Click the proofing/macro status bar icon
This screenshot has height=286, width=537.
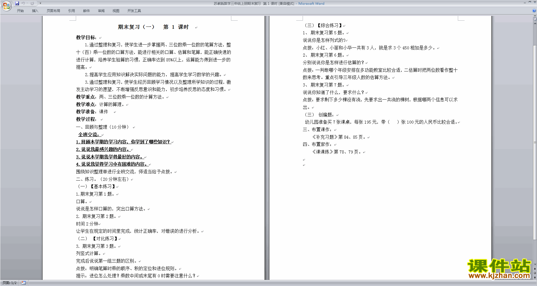pos(23,283)
